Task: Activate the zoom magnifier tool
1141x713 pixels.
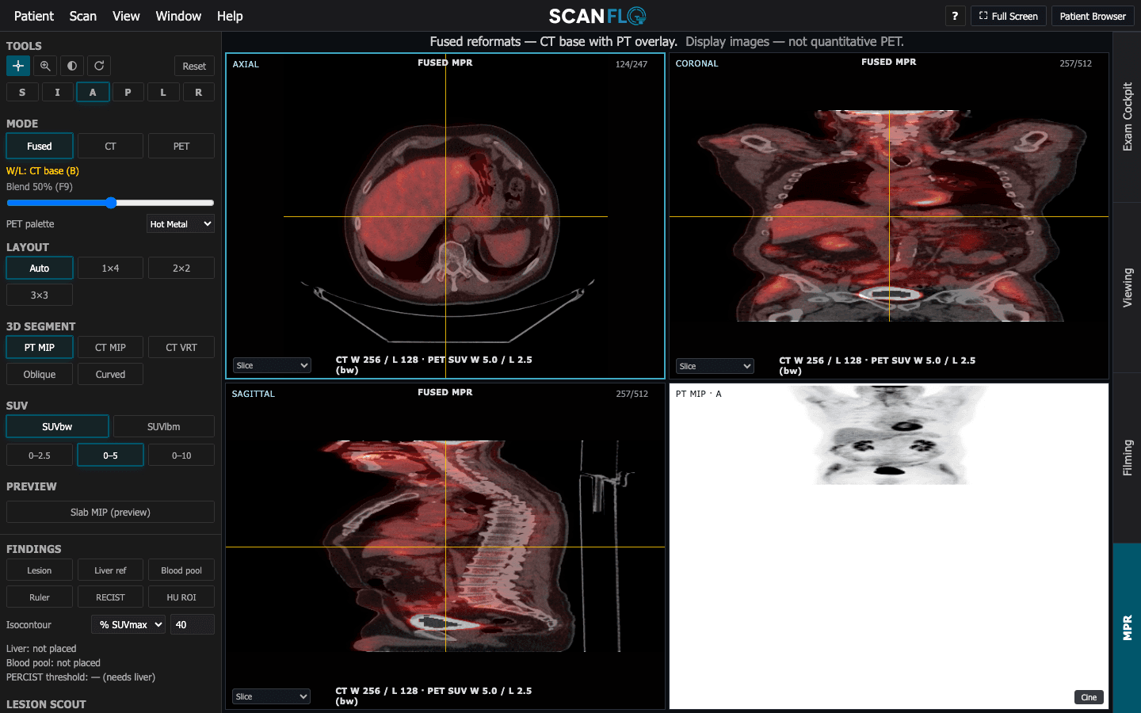Action: tap(45, 66)
